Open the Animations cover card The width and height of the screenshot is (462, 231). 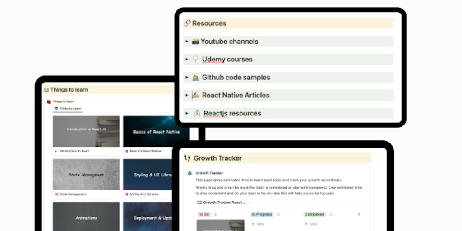click(86, 217)
